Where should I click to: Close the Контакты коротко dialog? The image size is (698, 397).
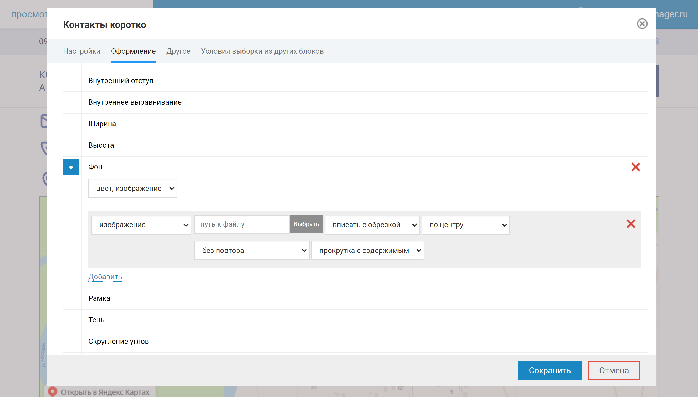[x=642, y=24]
